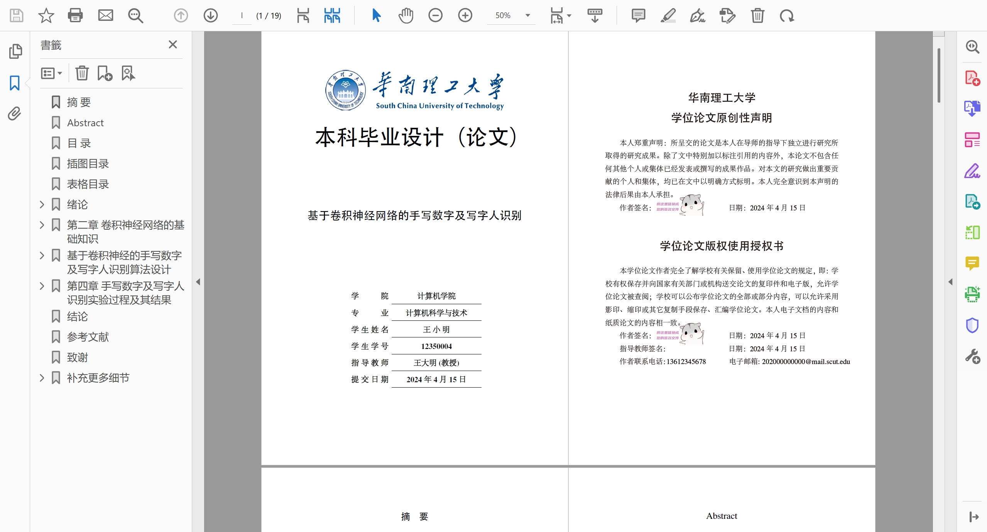Click the print icon in toolbar
Image resolution: width=987 pixels, height=532 pixels.
point(75,15)
